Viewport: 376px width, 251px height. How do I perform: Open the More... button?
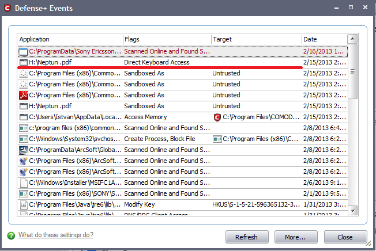[296, 237]
